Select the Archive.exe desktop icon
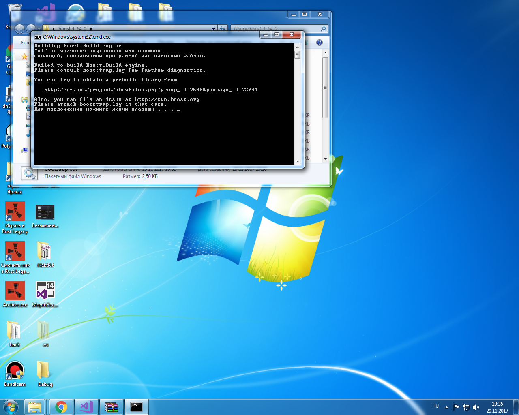 15,294
